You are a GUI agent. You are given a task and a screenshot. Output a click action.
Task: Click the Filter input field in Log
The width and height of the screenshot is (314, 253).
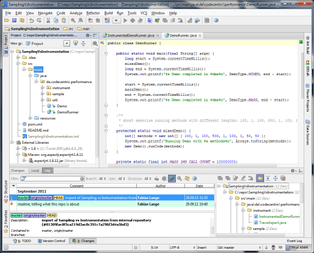pos(53,178)
